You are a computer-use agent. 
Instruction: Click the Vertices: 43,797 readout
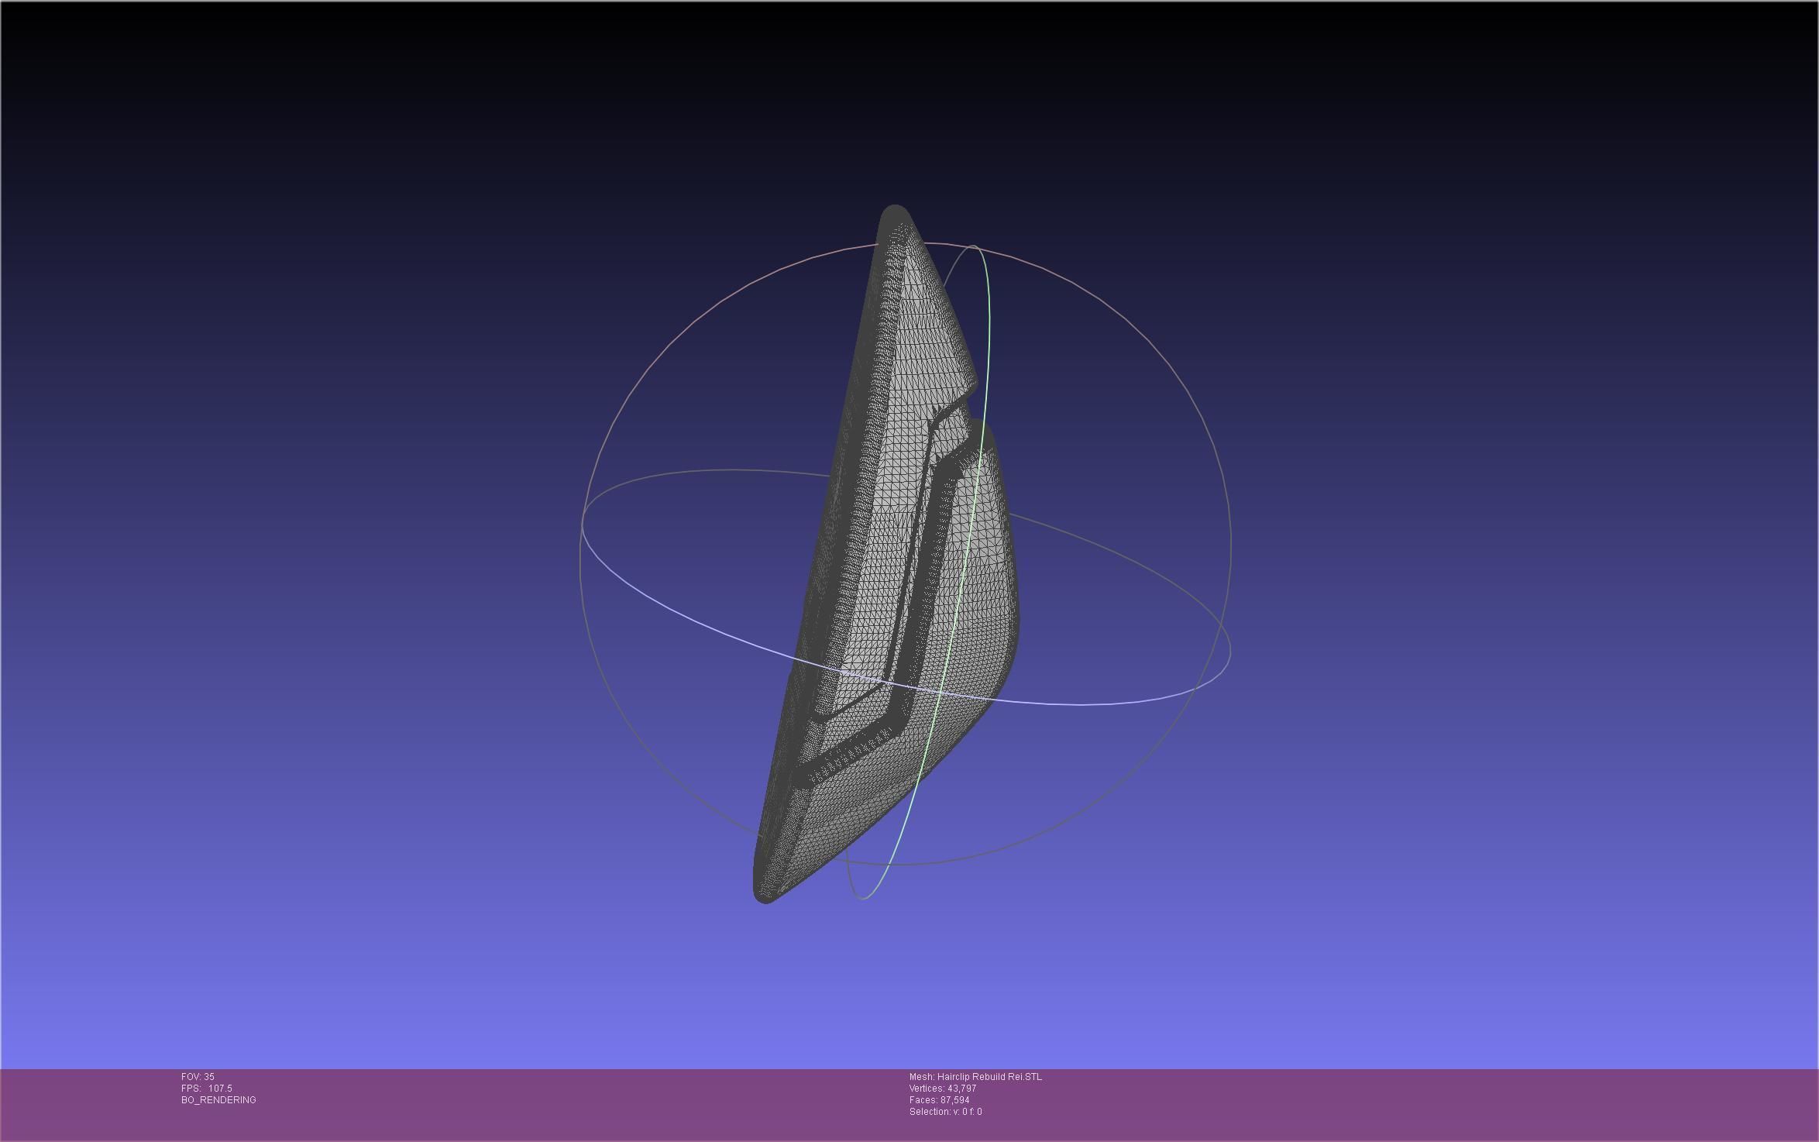tap(943, 1089)
